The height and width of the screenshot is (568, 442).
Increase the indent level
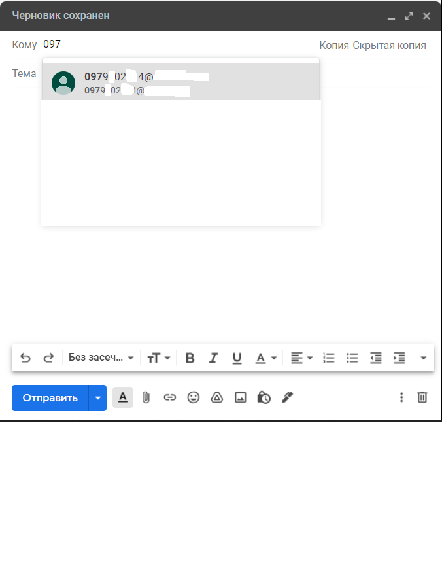tap(399, 358)
